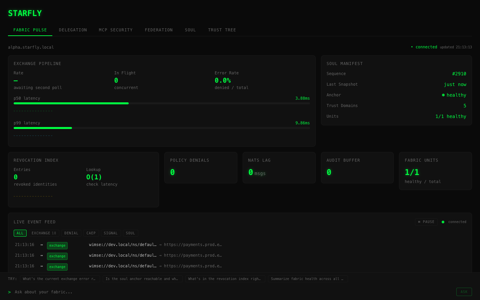The image size is (480, 300).
Task: Click the 'updated 21:13:13' timestamp
Action: click(456, 47)
